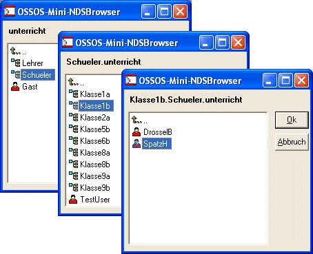This screenshot has width=313, height=254.
Task: Go up a level in Klasse1b.Schueler.unterricht list
Action: (x=139, y=120)
